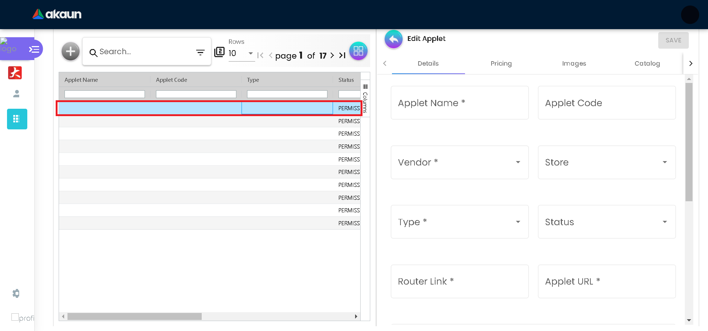Screen dimensions: 708x331
Task: Switch to the Catalog tab
Action: click(x=647, y=63)
